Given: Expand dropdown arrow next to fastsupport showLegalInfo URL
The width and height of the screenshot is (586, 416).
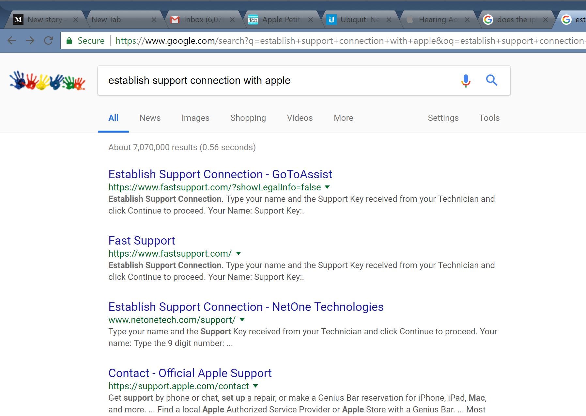Looking at the screenshot, I should coord(327,187).
